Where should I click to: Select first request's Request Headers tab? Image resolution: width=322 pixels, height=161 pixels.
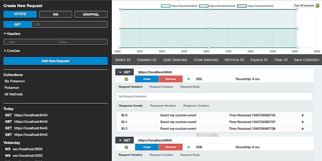pos(131,87)
